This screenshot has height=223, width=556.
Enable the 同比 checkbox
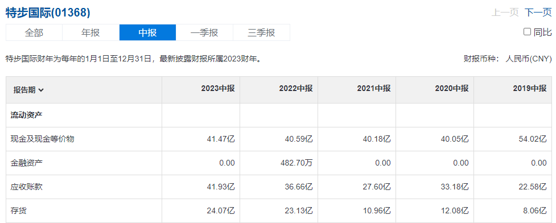tap(528, 32)
